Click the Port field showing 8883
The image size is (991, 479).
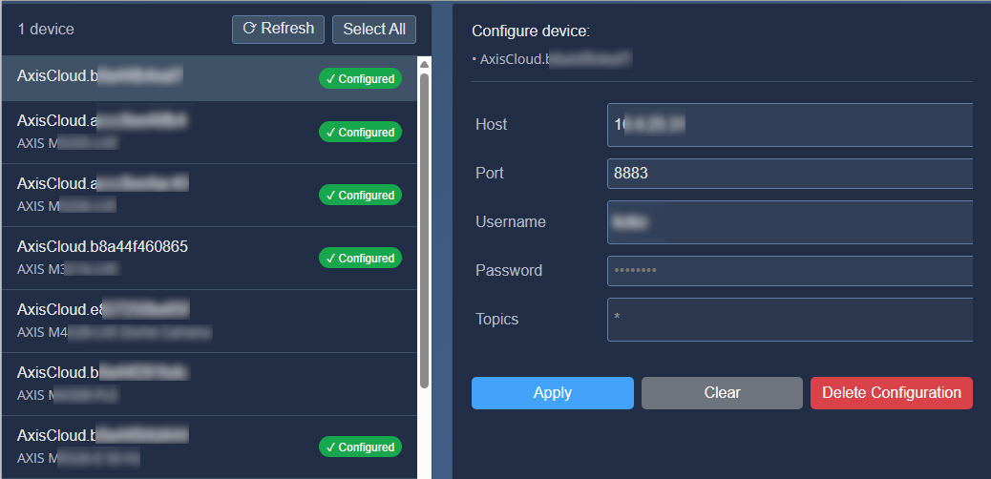(790, 174)
